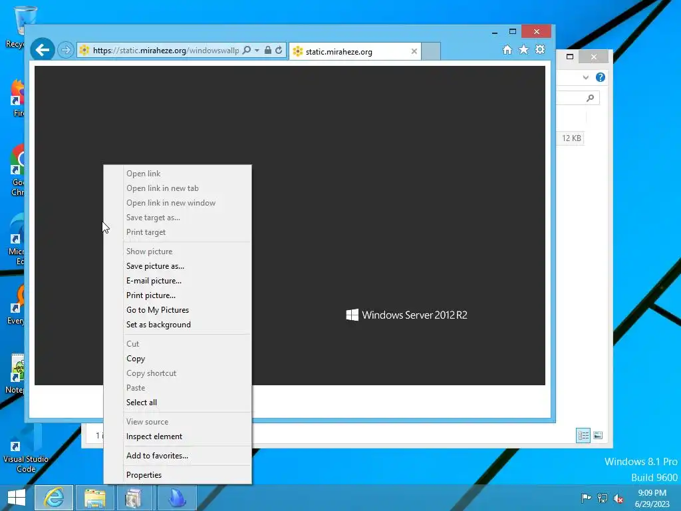Viewport: 681px width, 511px height.
Task: Open the clock showing 9:09 PM
Action: tap(652, 498)
